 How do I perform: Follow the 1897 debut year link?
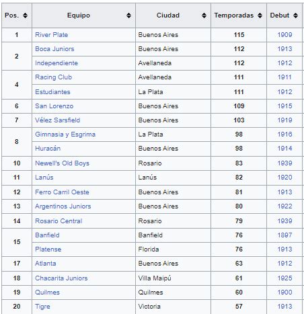coord(284,235)
